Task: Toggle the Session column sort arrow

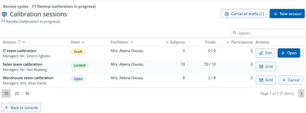Action: (19, 42)
